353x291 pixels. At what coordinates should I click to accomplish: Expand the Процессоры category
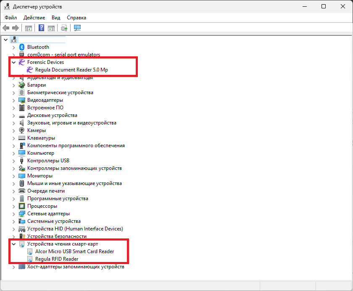[x=14, y=206]
